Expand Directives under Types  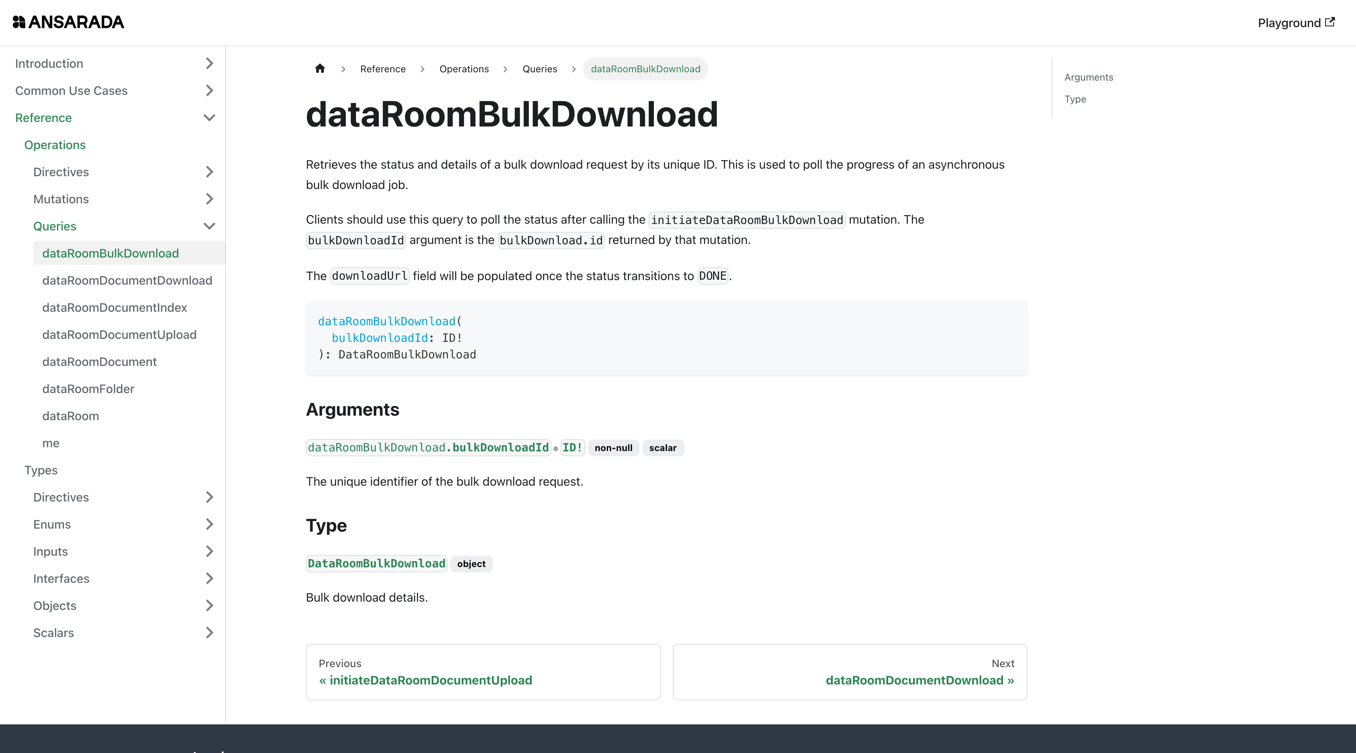click(x=209, y=497)
